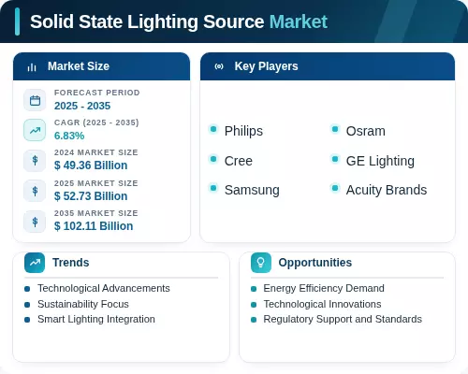
Task: Click Energy Efficiency Demand opportunity
Action: pyautogui.click(x=324, y=289)
